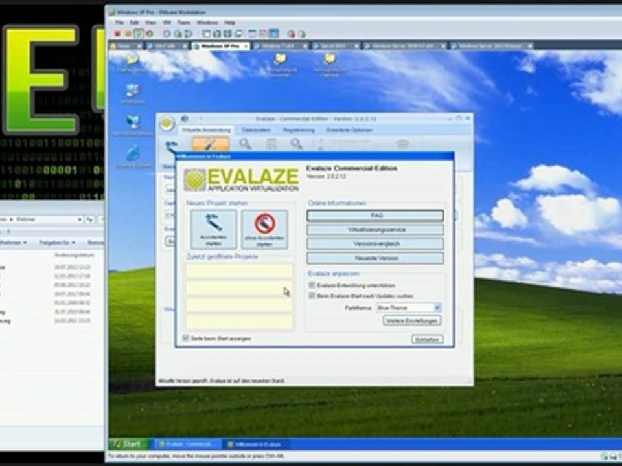Select the 'Erweiterte Optionen' ribbon tab

tap(349, 129)
